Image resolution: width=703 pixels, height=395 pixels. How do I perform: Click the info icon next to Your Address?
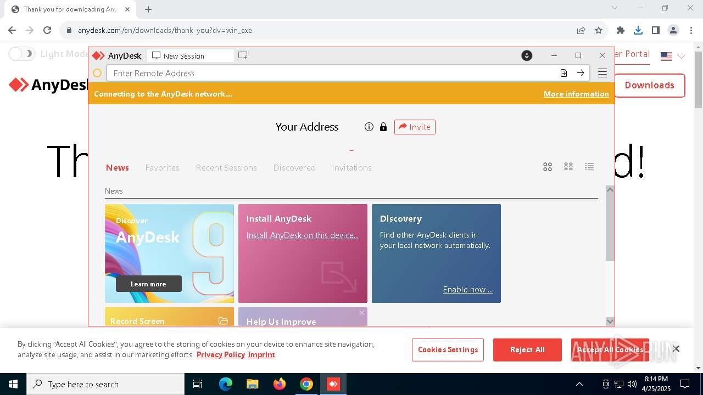[x=369, y=127]
